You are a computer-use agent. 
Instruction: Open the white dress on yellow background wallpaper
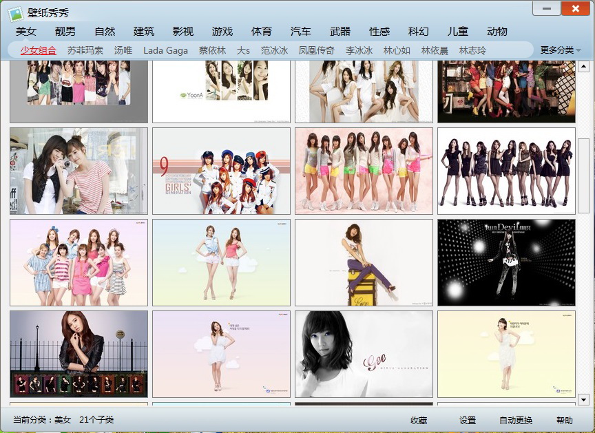tap(507, 354)
